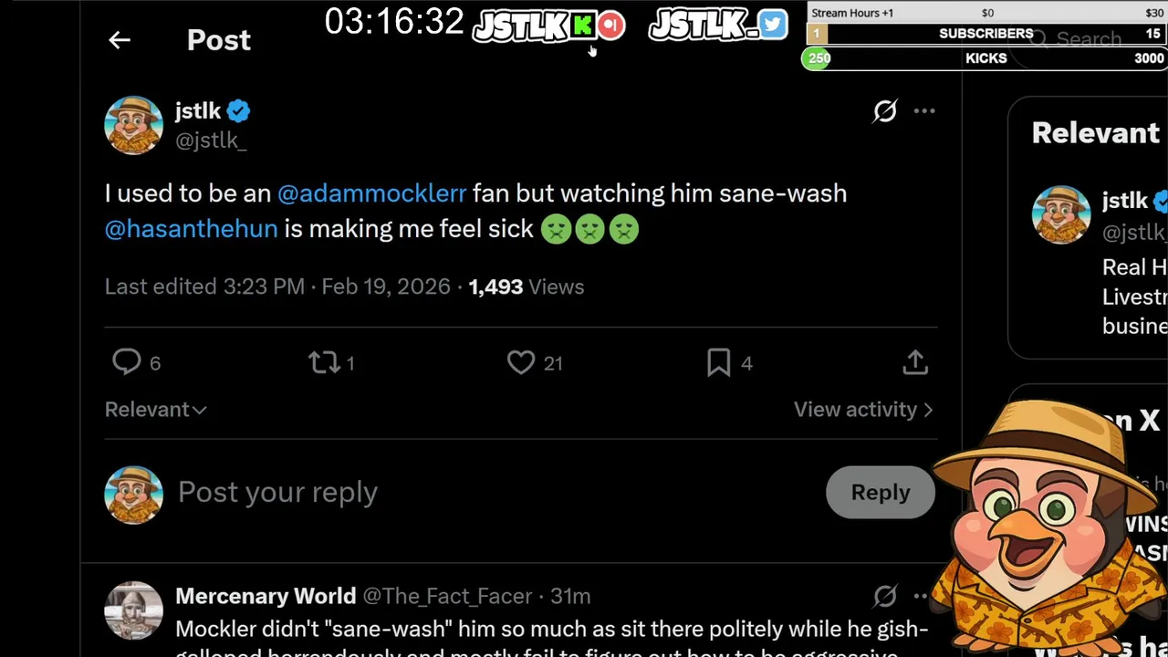This screenshot has width=1168, height=657.
Task: Click the back arrow icon
Action: click(x=120, y=40)
